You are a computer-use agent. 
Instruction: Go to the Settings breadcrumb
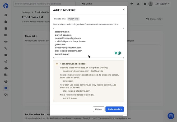click(26, 12)
